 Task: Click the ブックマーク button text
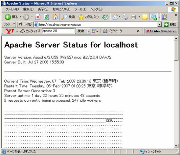[115, 31]
